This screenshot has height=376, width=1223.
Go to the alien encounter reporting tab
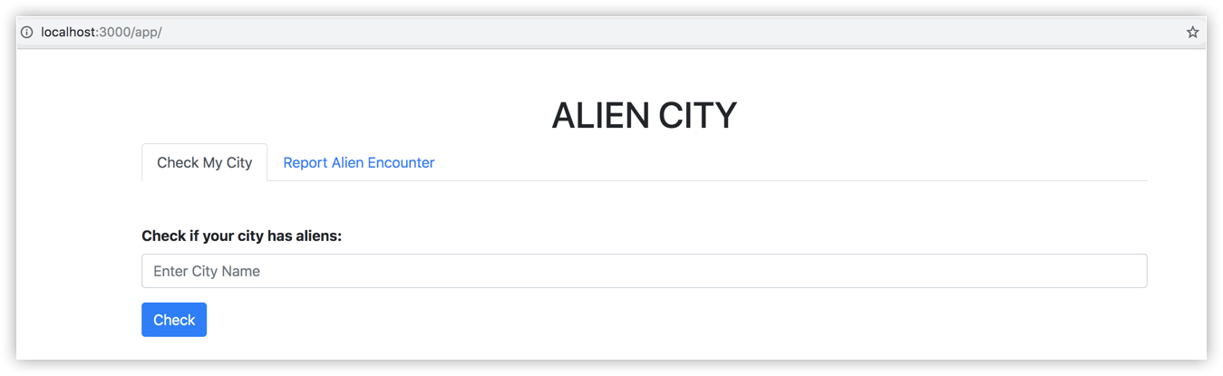pyautogui.click(x=358, y=163)
